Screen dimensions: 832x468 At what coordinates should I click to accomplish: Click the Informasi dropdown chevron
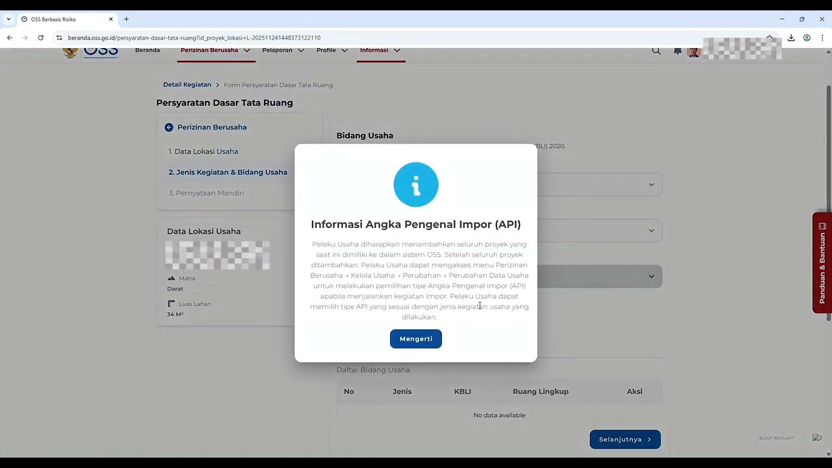(x=396, y=50)
